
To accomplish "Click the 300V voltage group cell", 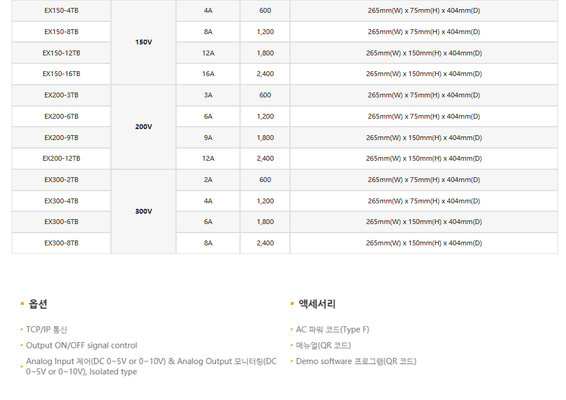I will (x=143, y=211).
